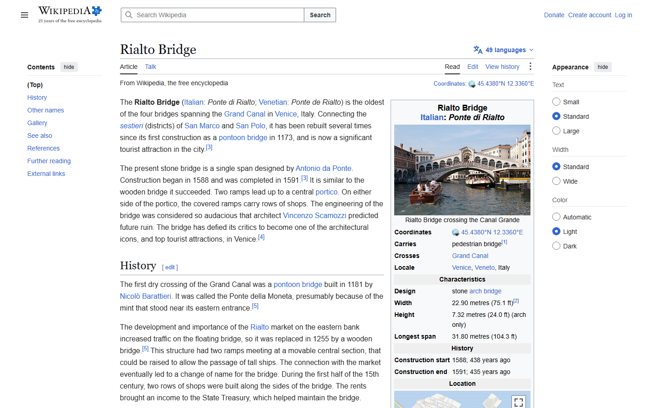
Task: Click citation [1] after pedestrian bridge
Action: coord(505,242)
